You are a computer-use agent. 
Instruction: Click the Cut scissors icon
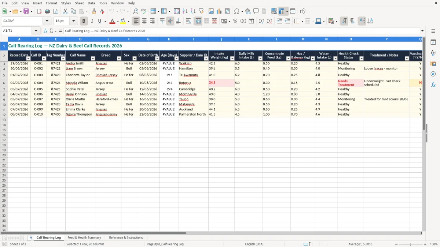(65, 11)
